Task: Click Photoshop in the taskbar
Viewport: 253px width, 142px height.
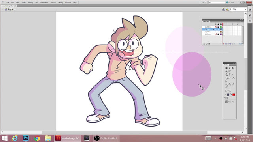Action: coord(26,138)
